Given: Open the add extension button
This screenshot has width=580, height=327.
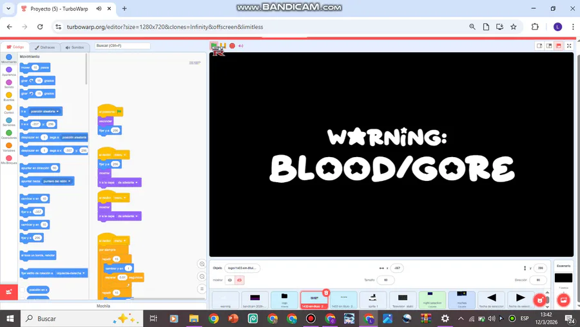Looking at the screenshot, I should 9,292.
